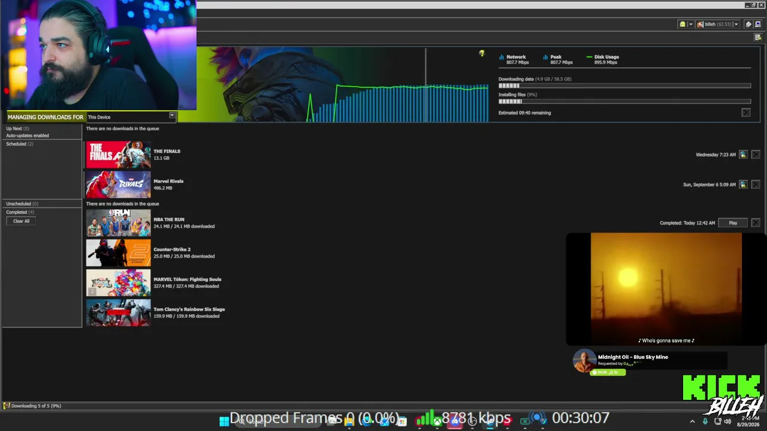Image resolution: width=767 pixels, height=431 pixels.
Task: Click the Peak speed legend entry
Action: (x=558, y=59)
